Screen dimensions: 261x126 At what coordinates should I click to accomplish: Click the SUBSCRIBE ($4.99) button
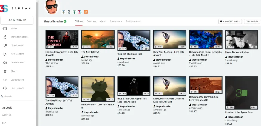coord(230,21)
